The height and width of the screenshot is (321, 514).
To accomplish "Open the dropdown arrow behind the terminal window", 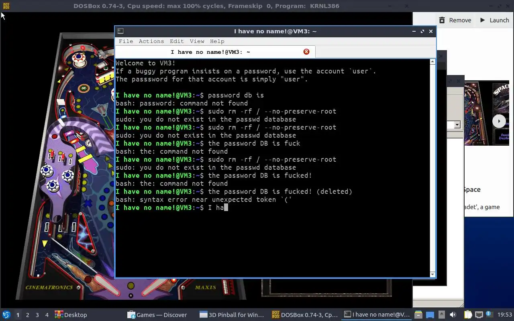I will tap(457, 125).
